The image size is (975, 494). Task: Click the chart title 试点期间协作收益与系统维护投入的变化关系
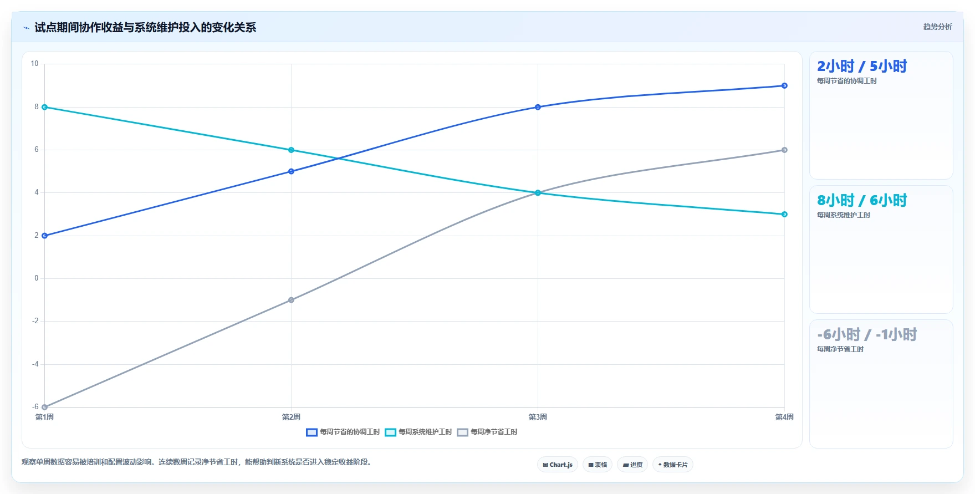[145, 27]
